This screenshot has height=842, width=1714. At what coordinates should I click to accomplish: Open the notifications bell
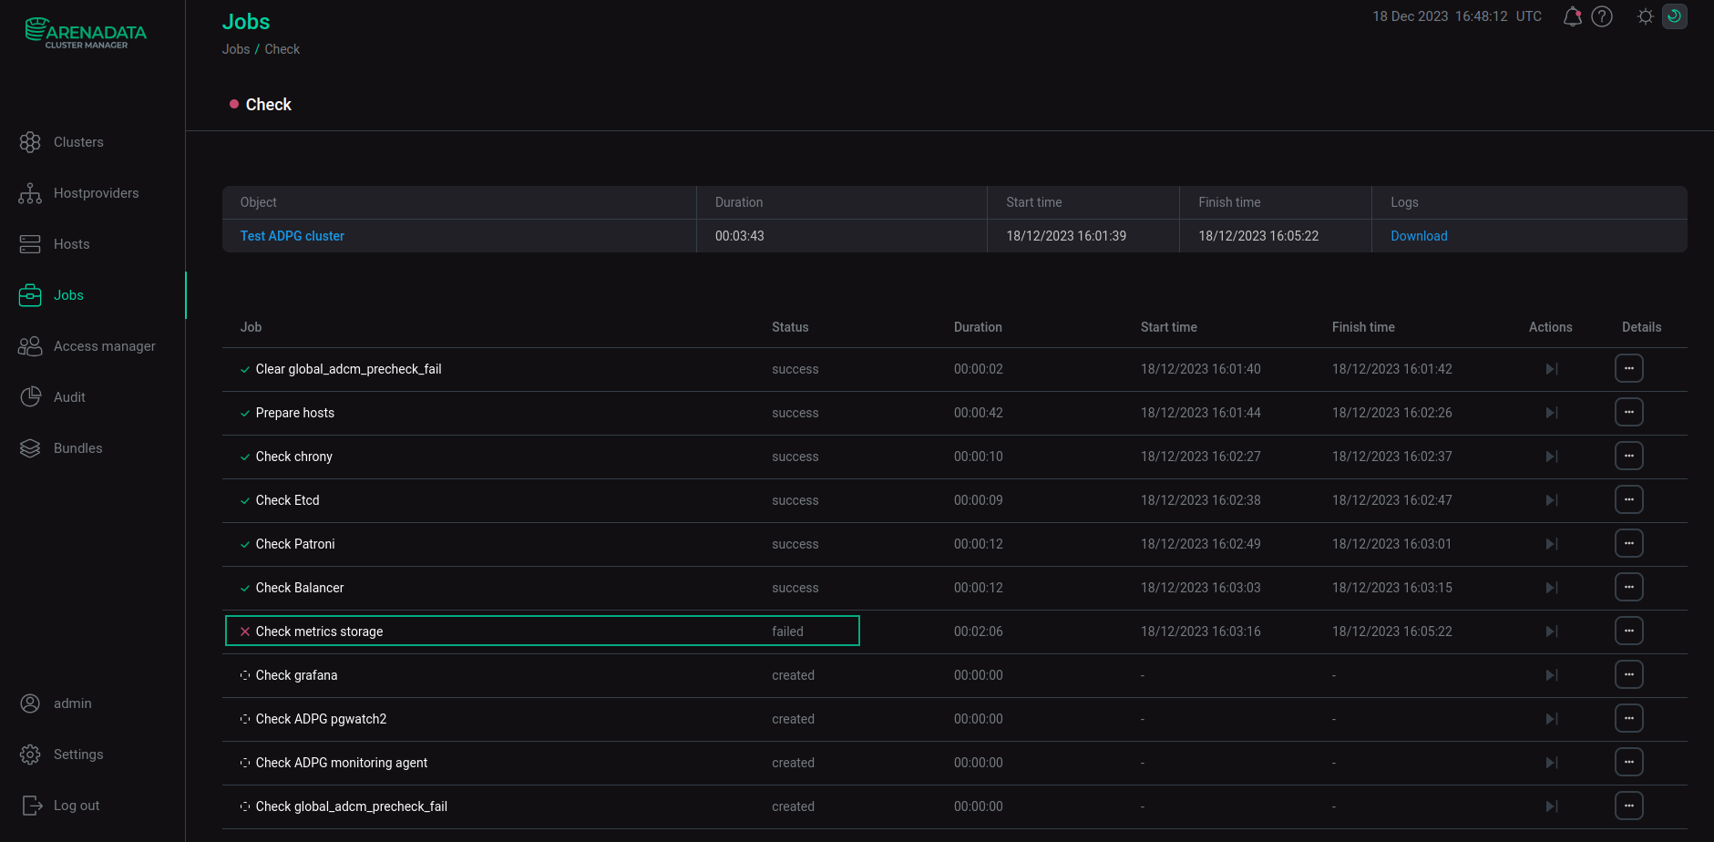1572,16
